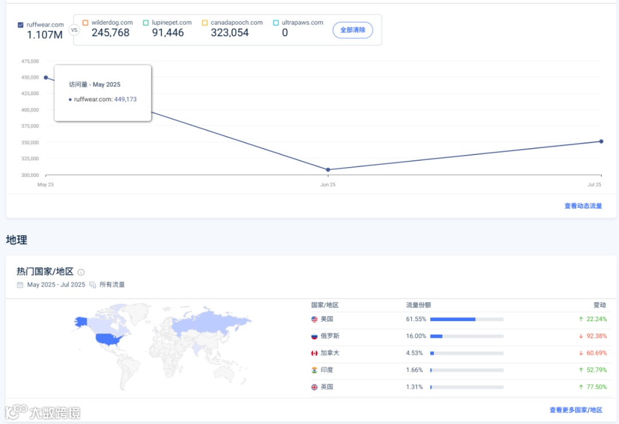The height and width of the screenshot is (424, 619).
Task: Click the 加拿大 country name
Action: pos(330,352)
